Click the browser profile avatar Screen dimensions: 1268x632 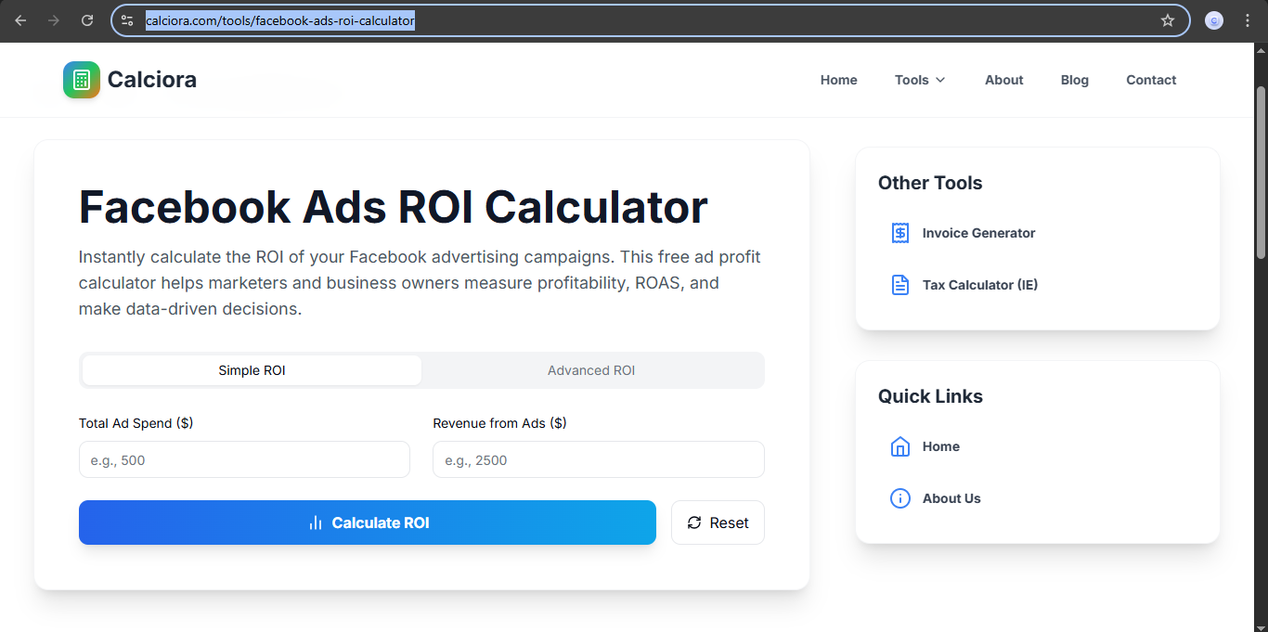coord(1213,19)
